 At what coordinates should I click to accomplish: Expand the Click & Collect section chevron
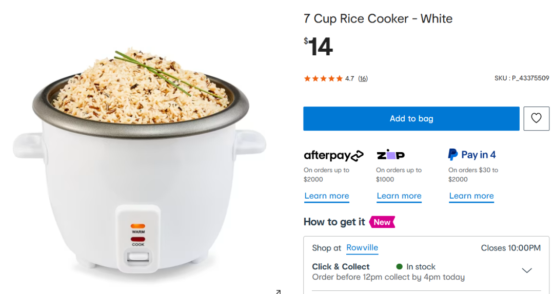526,270
